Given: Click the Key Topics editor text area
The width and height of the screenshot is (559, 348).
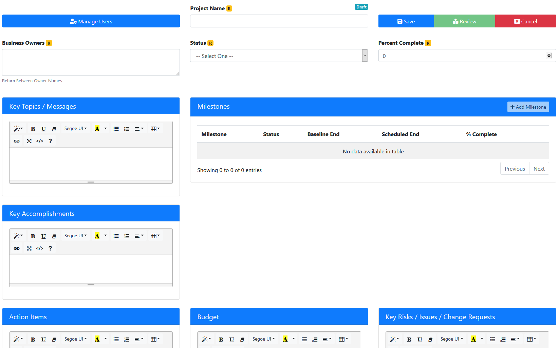Looking at the screenshot, I should click(91, 164).
